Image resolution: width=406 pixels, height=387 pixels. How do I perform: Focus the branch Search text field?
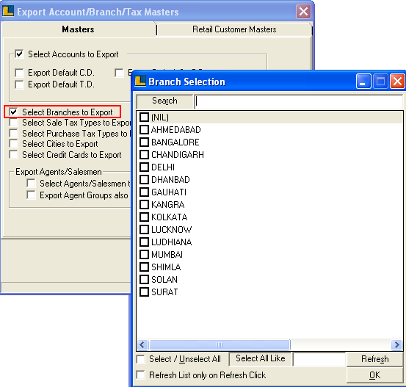click(299, 101)
